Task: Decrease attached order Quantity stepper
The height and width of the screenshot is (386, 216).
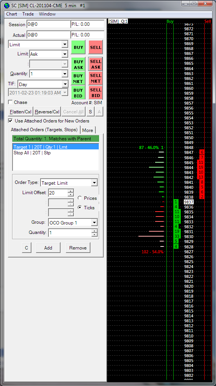Action: (x=95, y=234)
